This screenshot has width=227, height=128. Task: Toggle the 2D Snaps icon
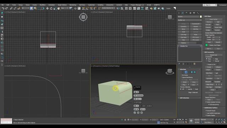click(84, 9)
